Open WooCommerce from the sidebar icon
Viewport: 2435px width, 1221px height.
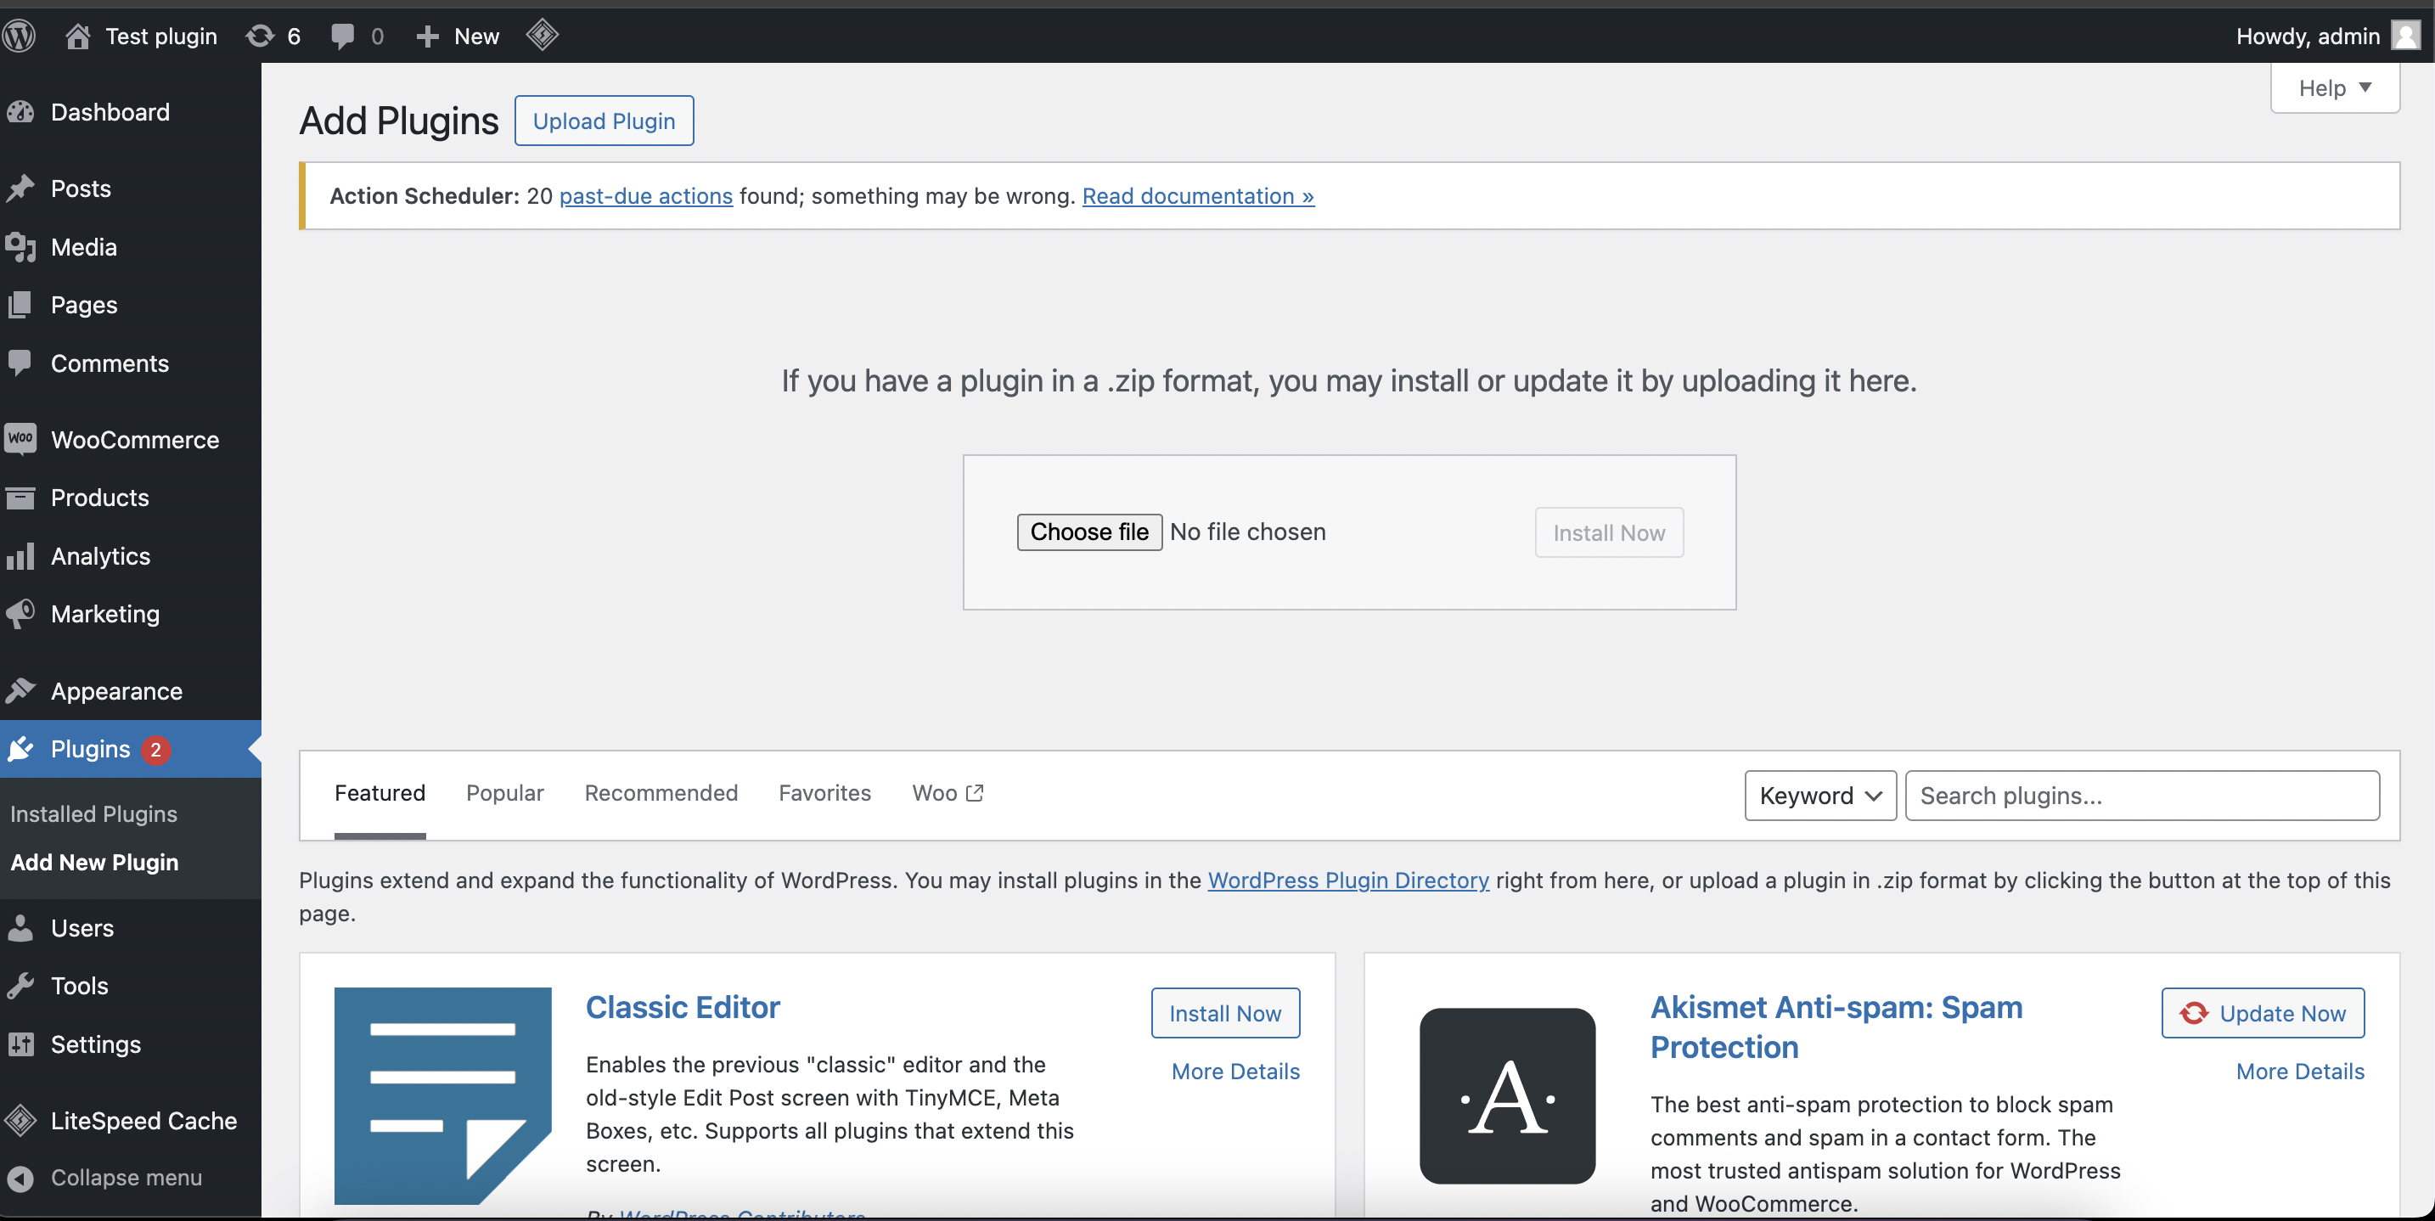point(20,440)
